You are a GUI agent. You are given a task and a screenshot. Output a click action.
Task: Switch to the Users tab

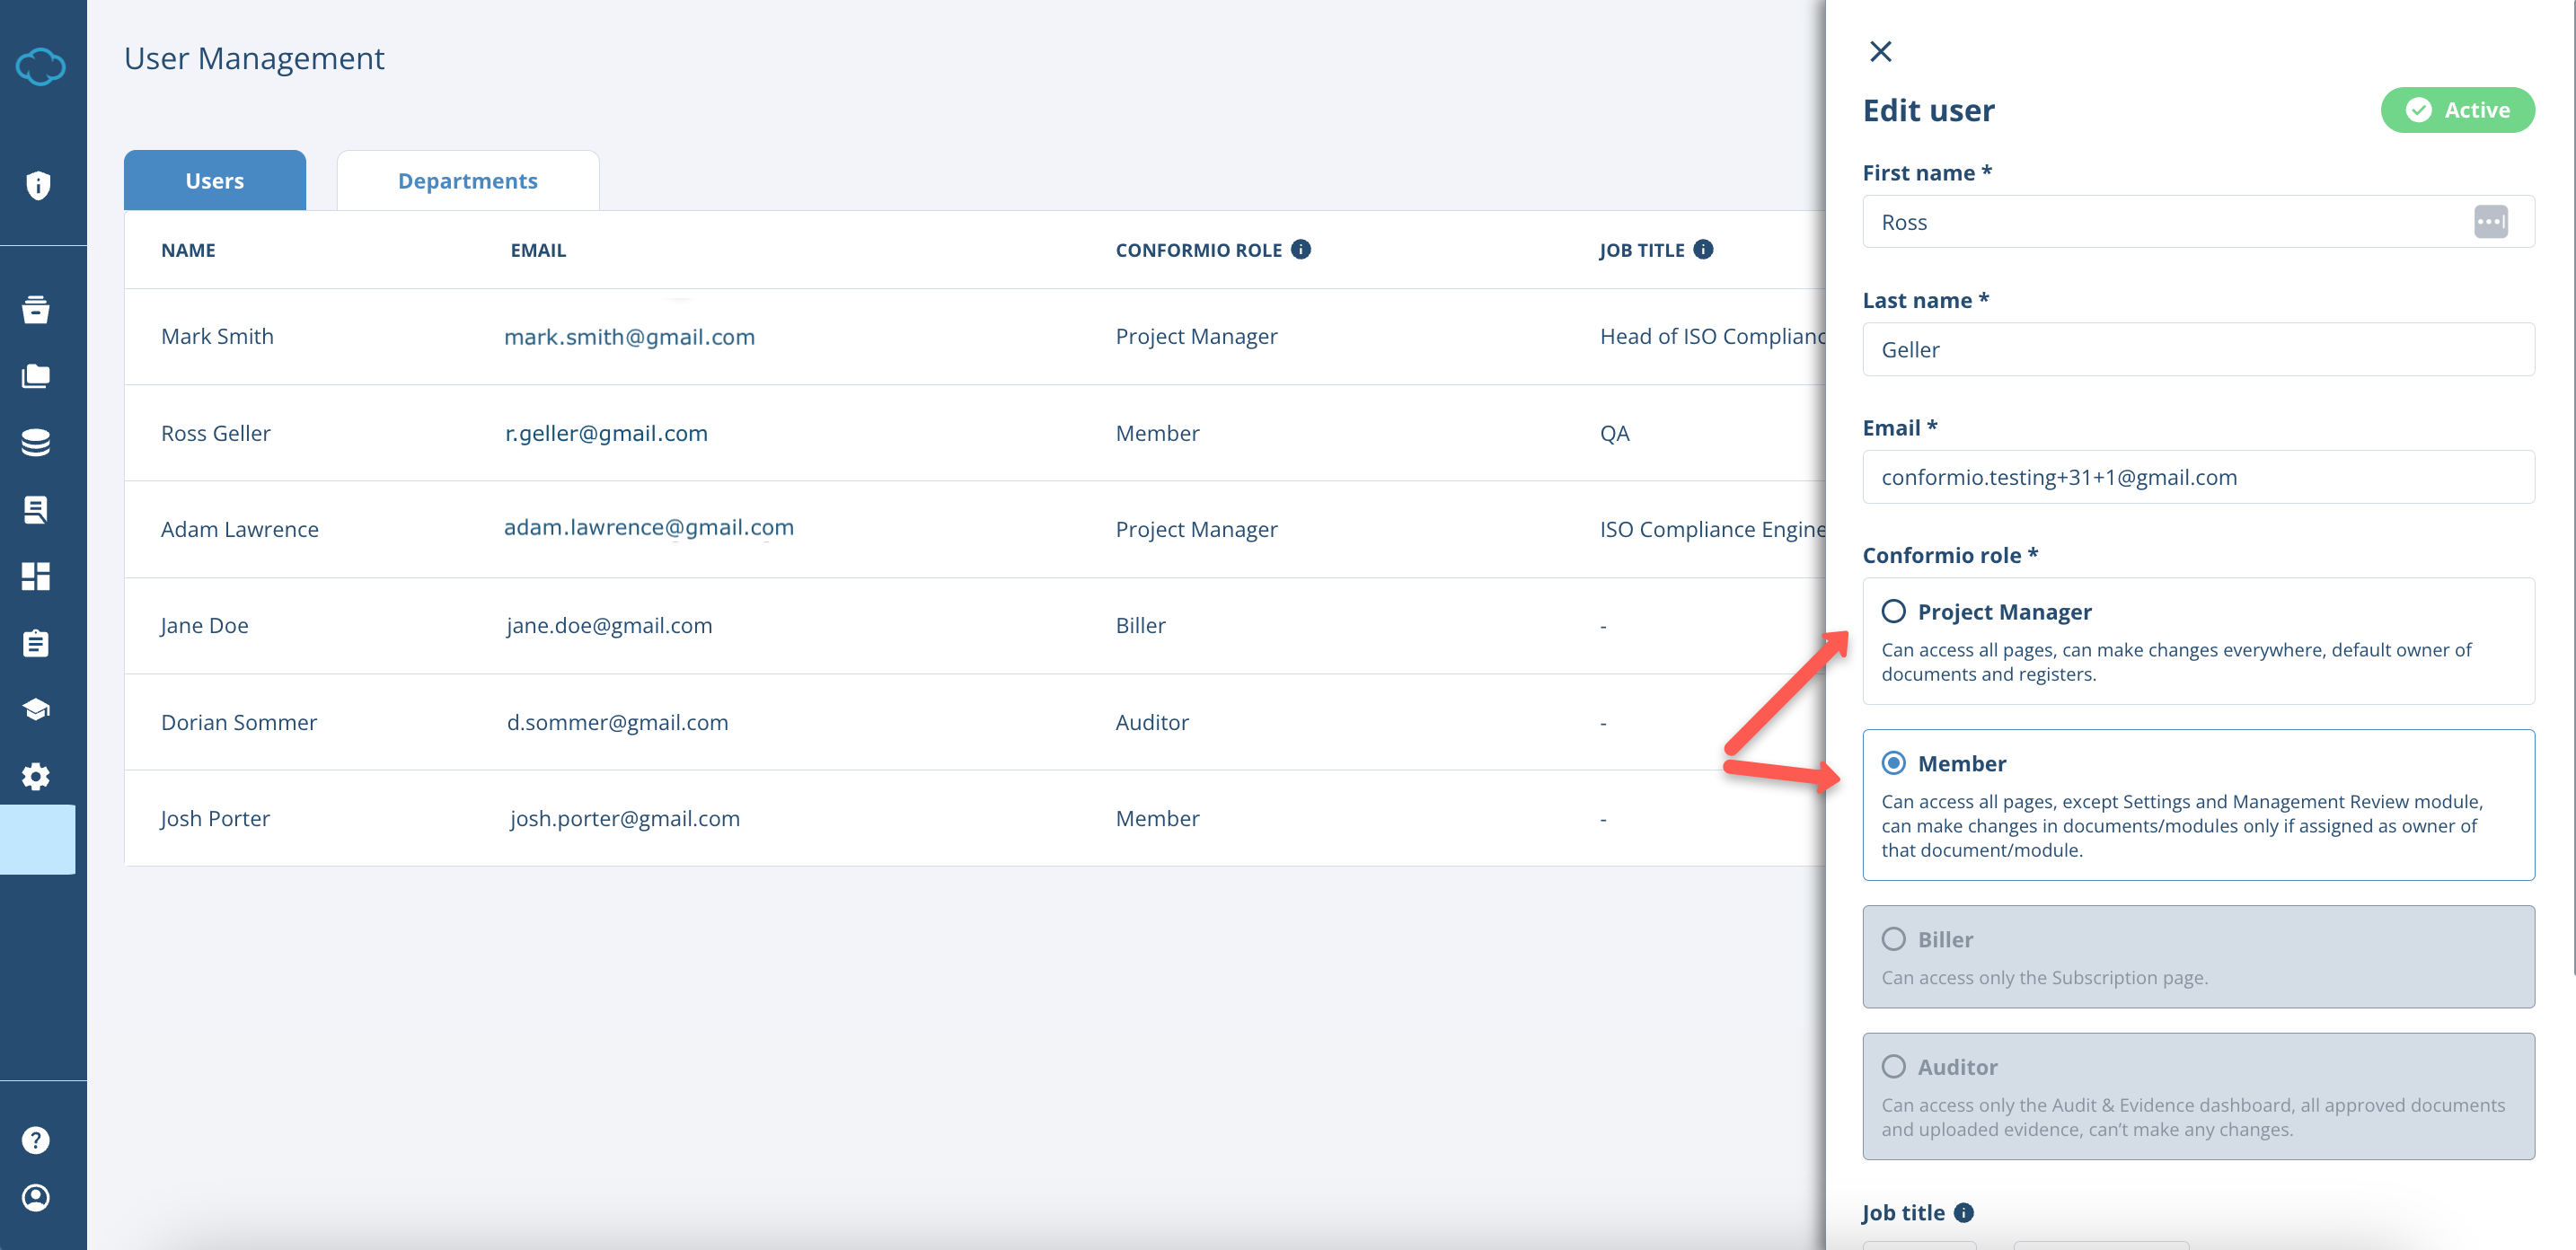214,180
